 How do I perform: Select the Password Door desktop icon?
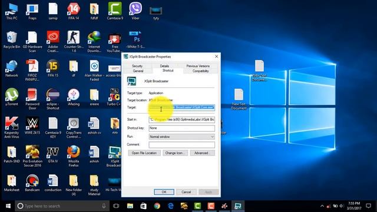coord(32,98)
